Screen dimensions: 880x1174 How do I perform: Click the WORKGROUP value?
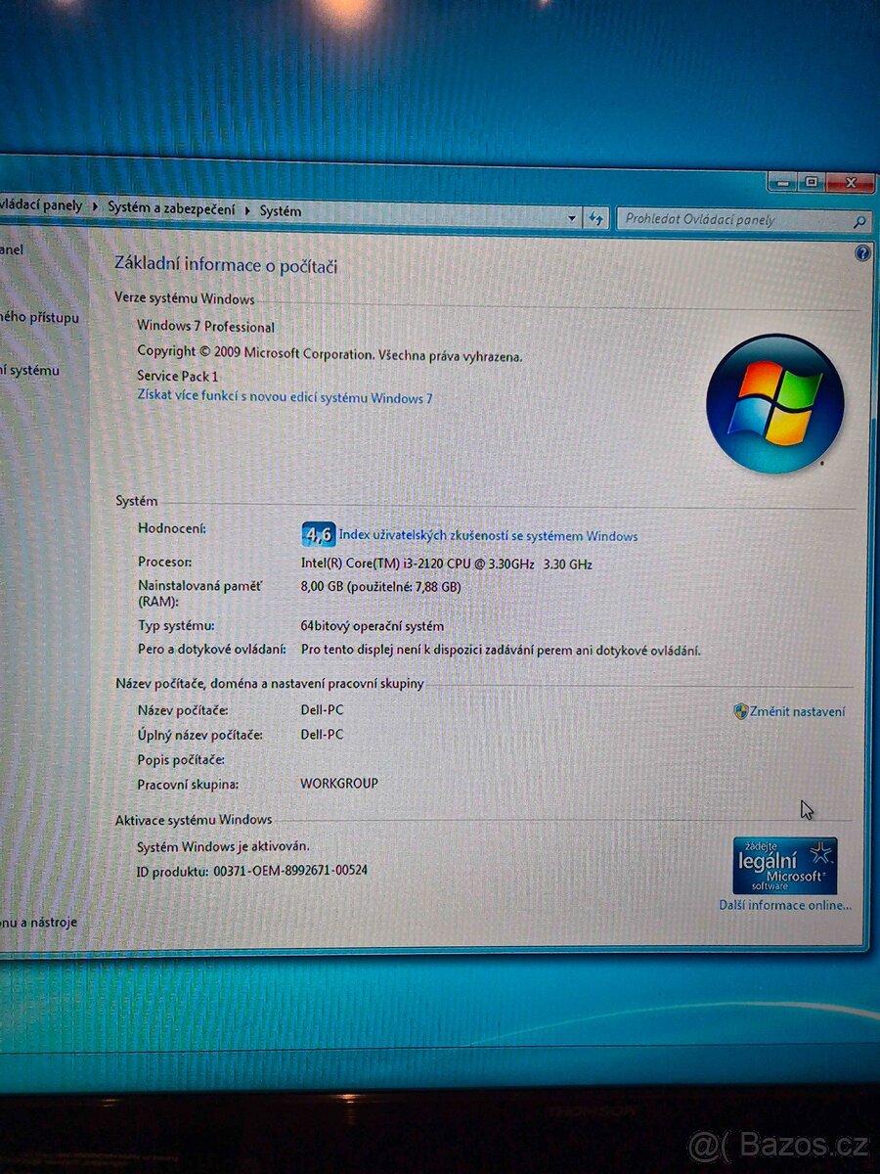point(339,784)
